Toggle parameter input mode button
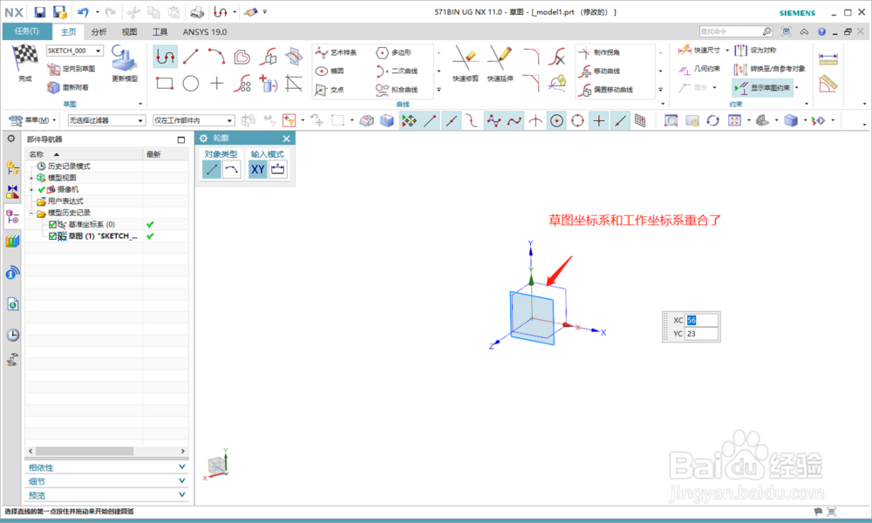 tap(278, 169)
